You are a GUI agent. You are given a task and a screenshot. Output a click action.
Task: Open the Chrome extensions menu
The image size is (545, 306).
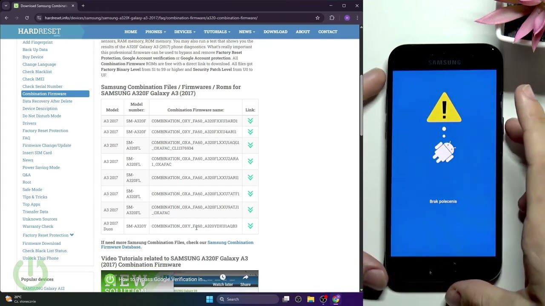[332, 18]
